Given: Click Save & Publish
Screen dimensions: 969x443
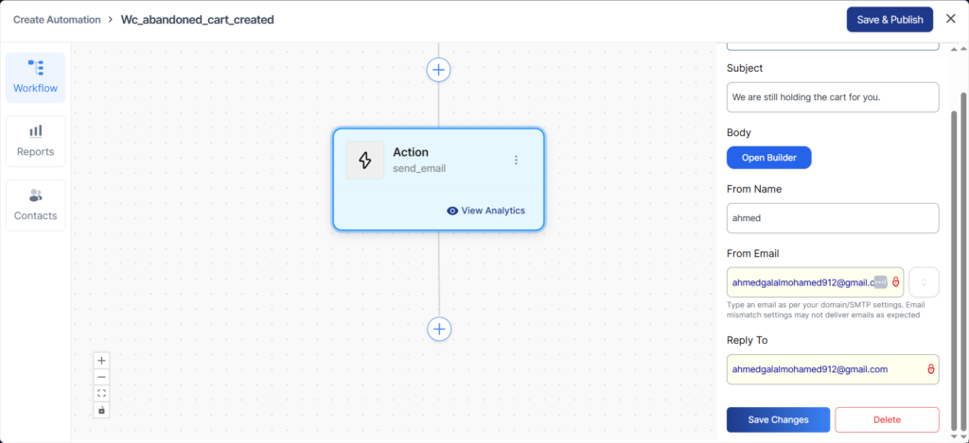Looking at the screenshot, I should [890, 20].
